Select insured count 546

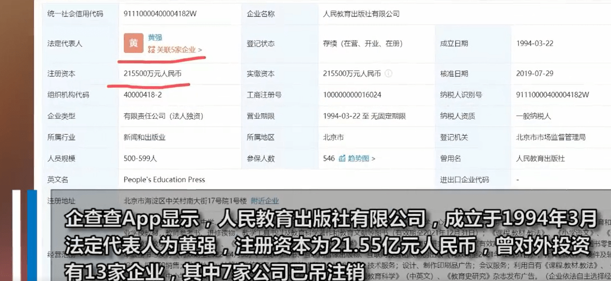[x=329, y=159]
